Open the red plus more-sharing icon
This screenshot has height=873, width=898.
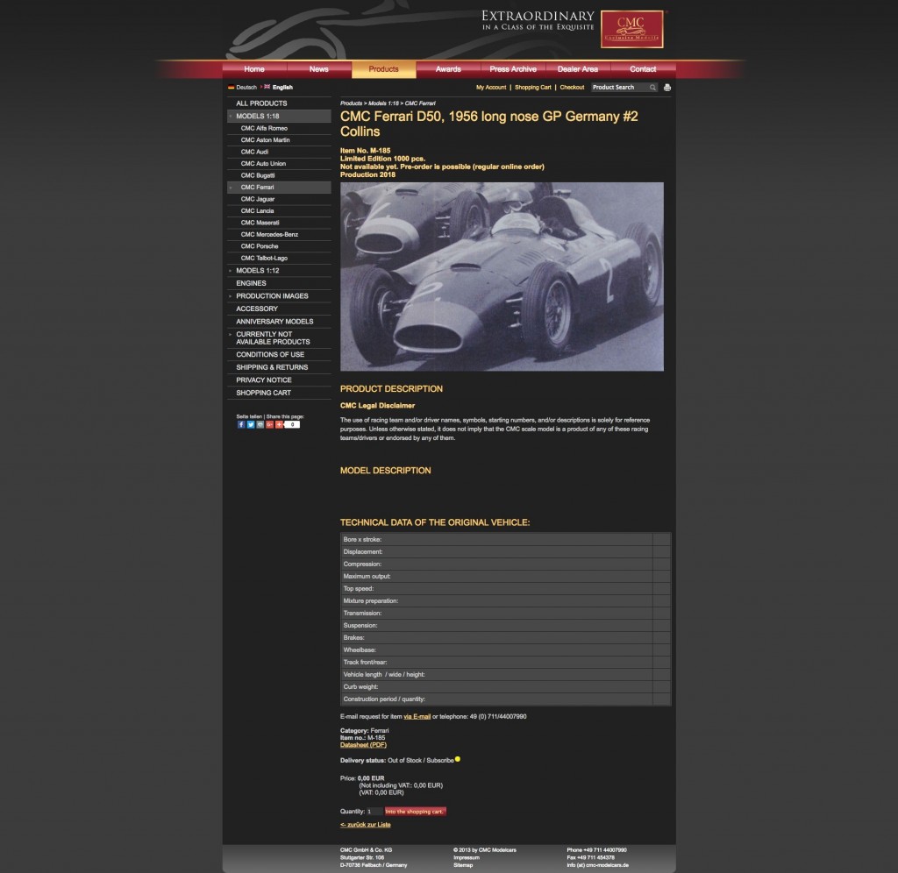(280, 425)
